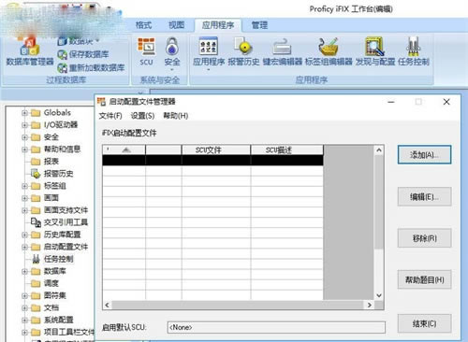The width and height of the screenshot is (468, 342).
Task: Expand the I/O驱动器 tree node
Action: pyautogui.click(x=24, y=125)
